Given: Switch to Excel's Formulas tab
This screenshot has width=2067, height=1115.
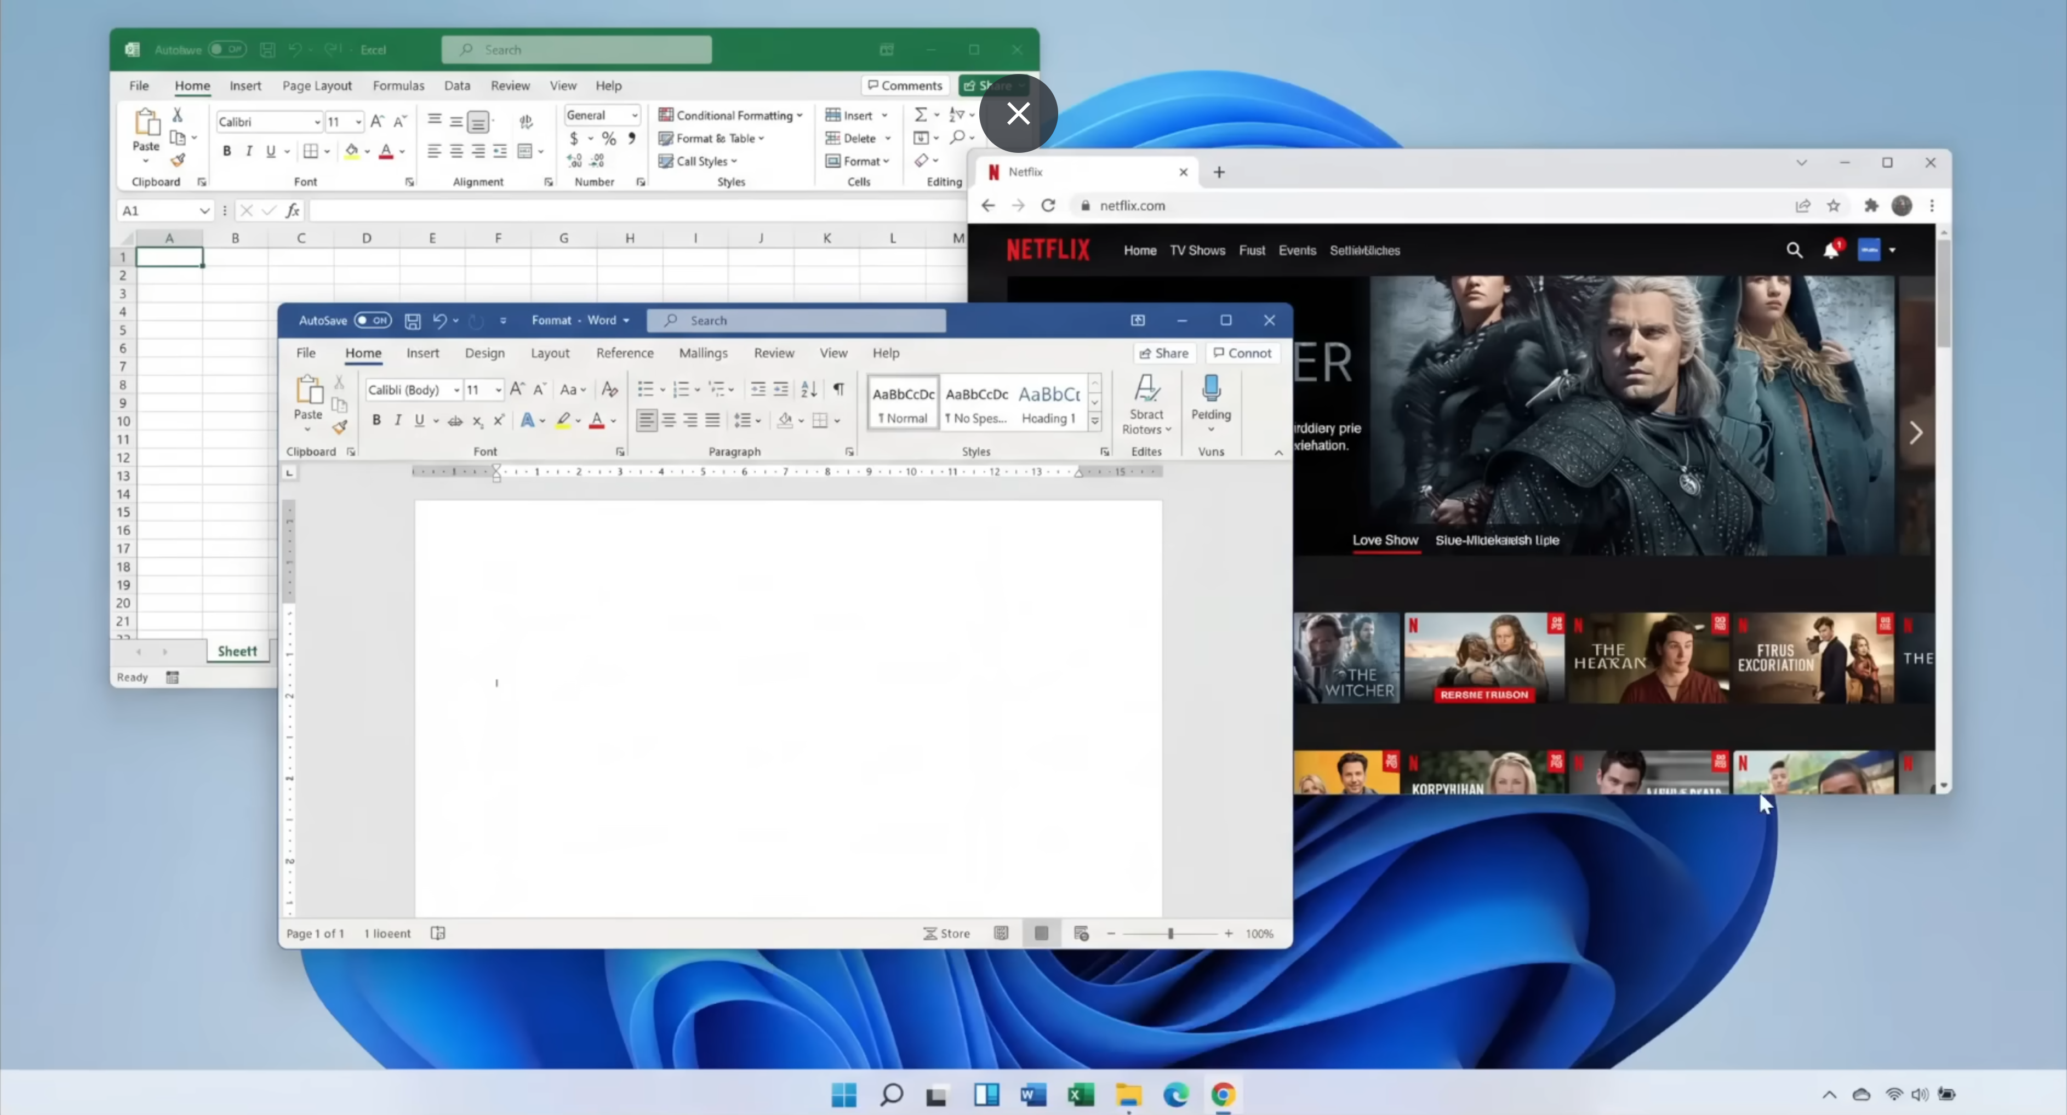Looking at the screenshot, I should pyautogui.click(x=398, y=86).
